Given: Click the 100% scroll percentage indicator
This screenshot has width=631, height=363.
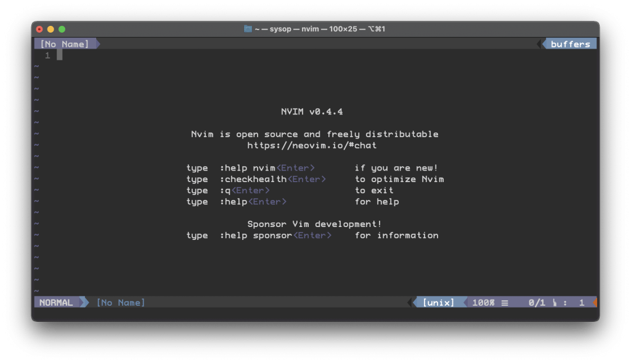Looking at the screenshot, I should click(483, 302).
